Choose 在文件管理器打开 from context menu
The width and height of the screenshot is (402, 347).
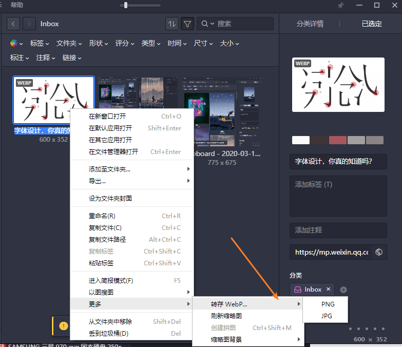[132, 152]
